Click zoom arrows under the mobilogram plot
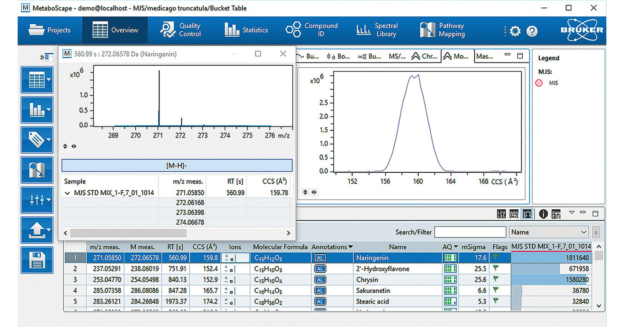 (x=310, y=192)
